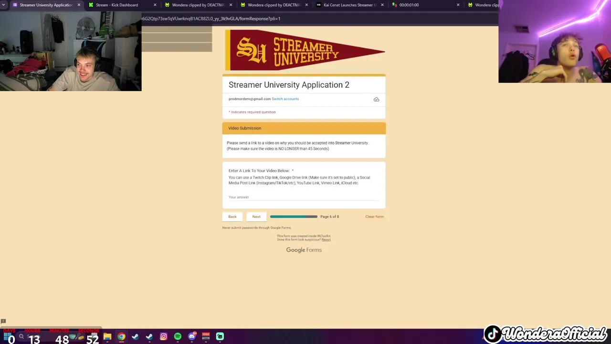This screenshot has height=344, width=611.
Task: Click the cloud draft-saved icon
Action: click(376, 99)
